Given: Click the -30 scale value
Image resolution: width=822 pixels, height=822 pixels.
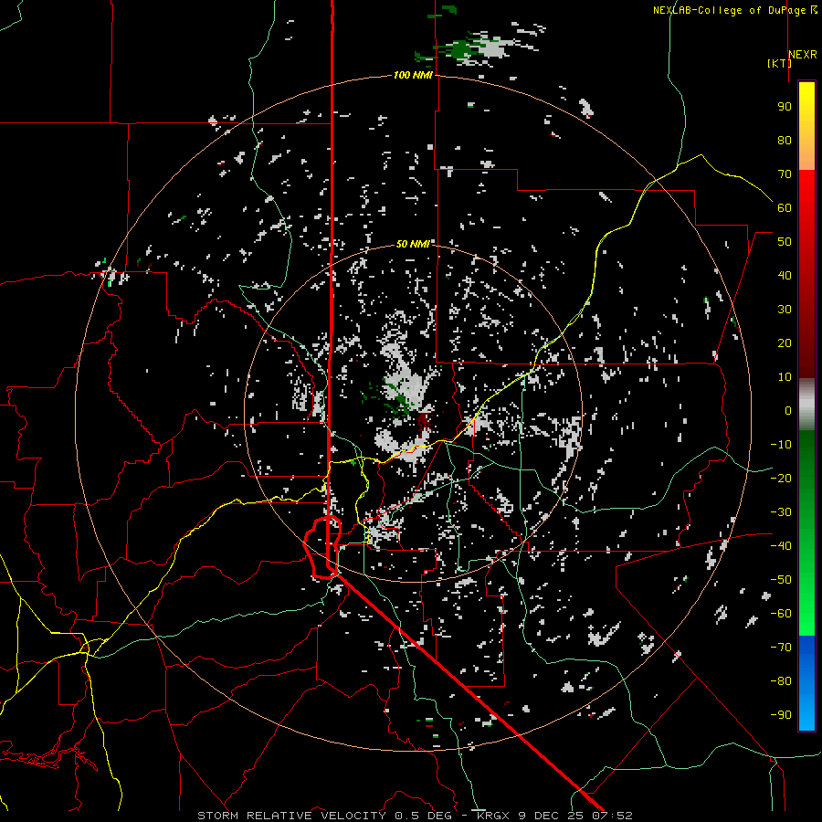Looking at the screenshot, I should (x=781, y=512).
